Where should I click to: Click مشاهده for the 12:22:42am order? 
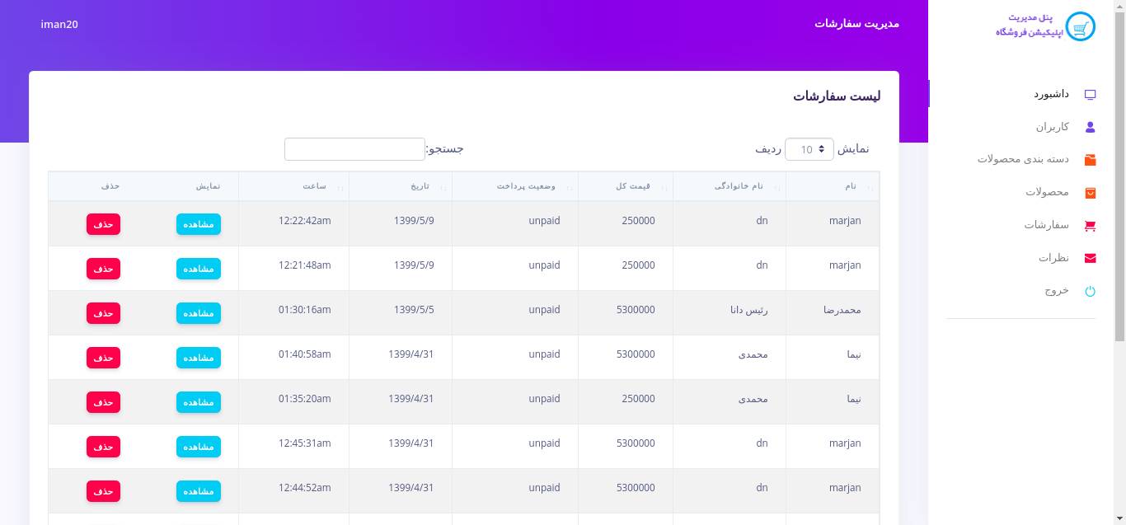[x=198, y=224]
